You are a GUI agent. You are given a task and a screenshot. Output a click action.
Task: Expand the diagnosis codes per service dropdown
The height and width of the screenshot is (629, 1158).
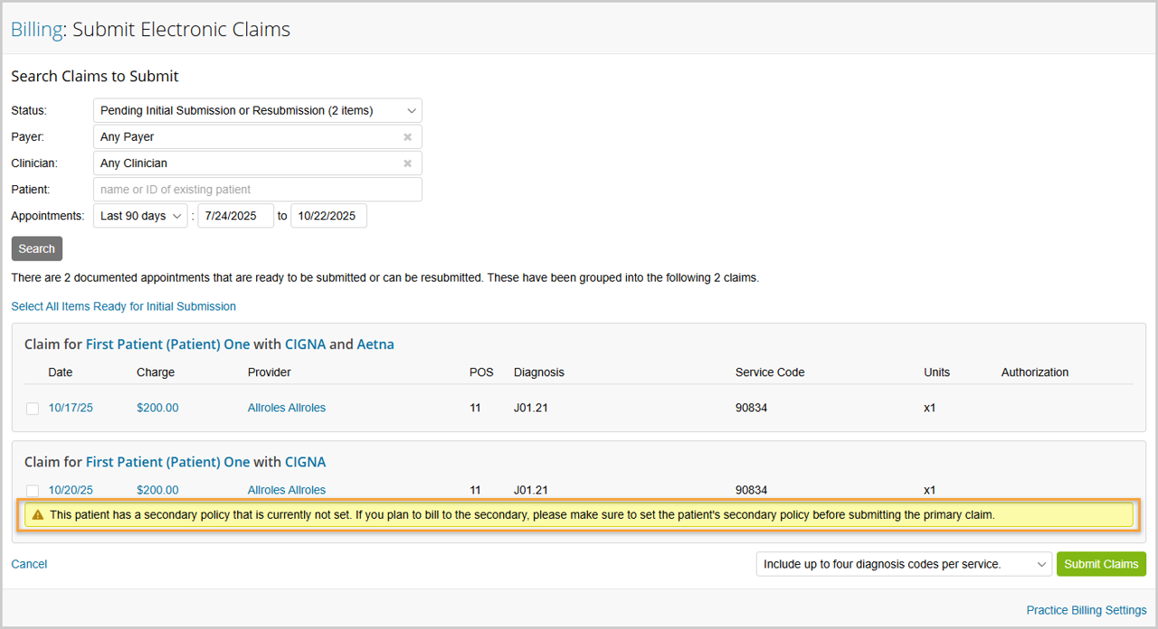coord(903,564)
